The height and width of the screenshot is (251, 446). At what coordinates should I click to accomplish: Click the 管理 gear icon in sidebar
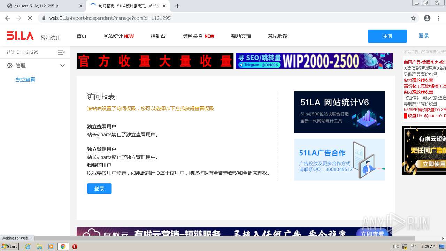[10, 66]
